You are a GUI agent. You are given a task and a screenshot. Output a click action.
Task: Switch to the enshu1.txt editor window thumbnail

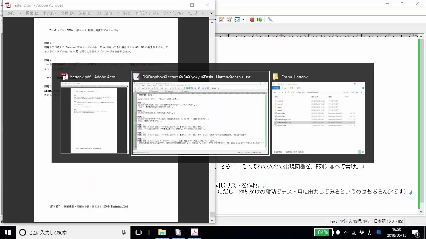200,118
